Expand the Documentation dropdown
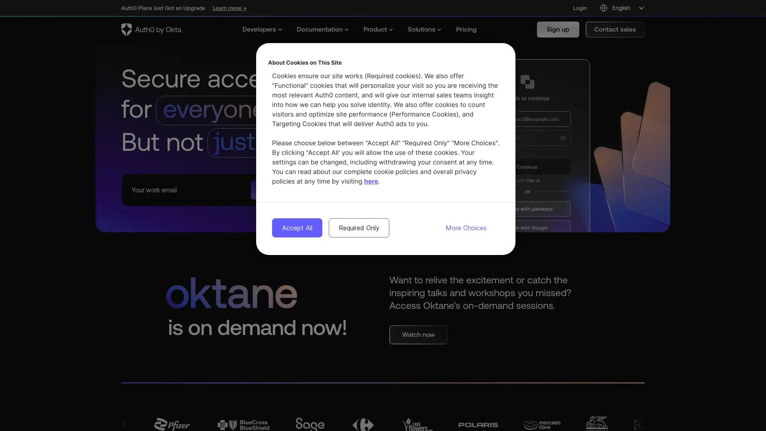This screenshot has height=431, width=766. click(x=322, y=30)
